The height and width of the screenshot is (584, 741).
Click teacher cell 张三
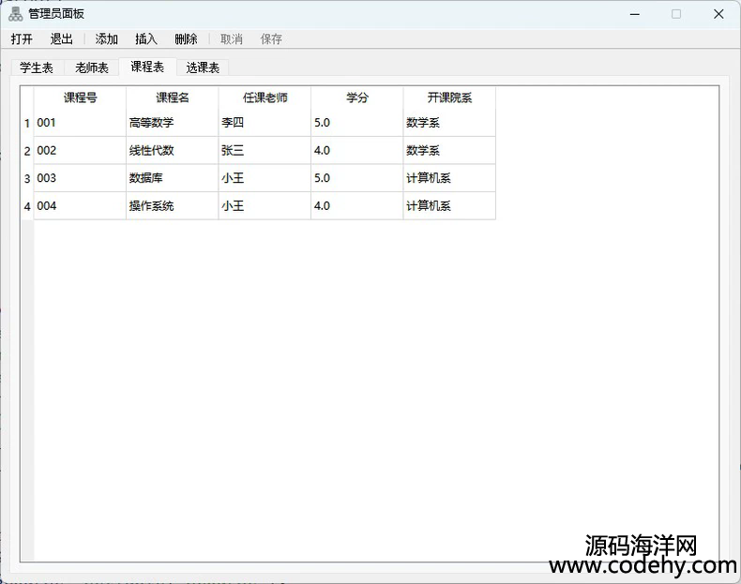point(265,151)
